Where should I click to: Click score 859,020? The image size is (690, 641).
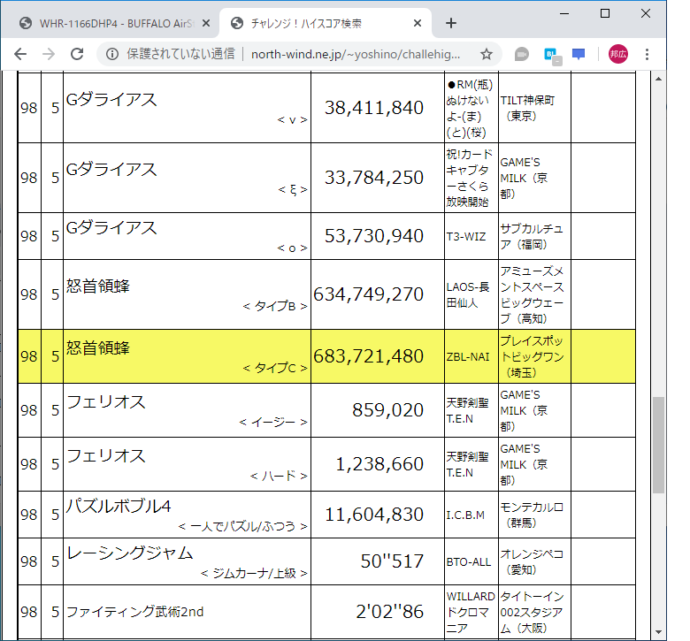point(387,410)
